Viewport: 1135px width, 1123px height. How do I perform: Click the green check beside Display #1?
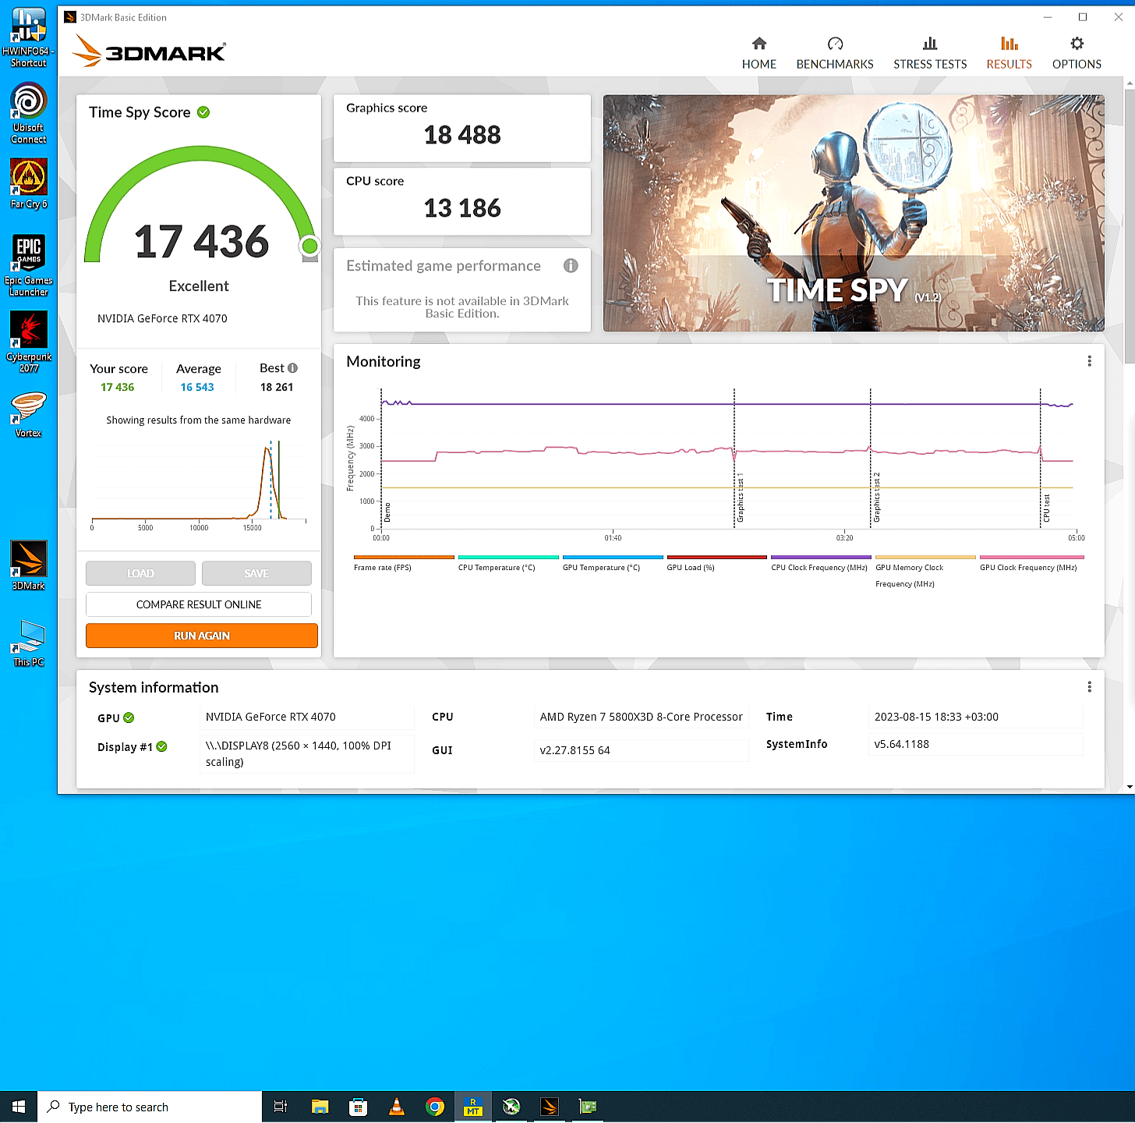162,747
